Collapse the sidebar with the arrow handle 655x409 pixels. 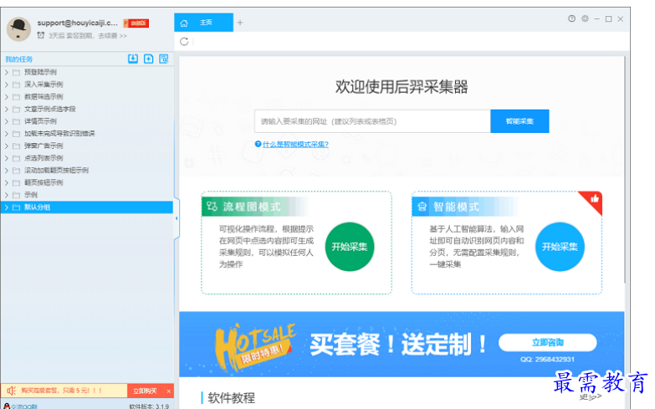pos(177,218)
